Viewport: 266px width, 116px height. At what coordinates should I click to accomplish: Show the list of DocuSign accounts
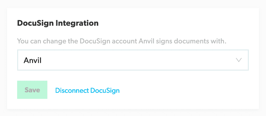tap(133, 60)
